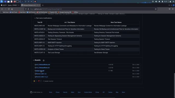Click the WSTG-INFO-05 table cell
This screenshot has height=98, width=175.
pyautogui.click(x=39, y=26)
